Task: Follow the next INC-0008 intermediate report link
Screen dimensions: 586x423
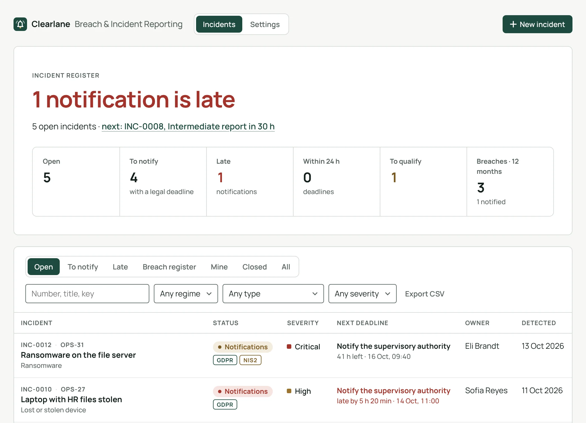Action: [188, 126]
